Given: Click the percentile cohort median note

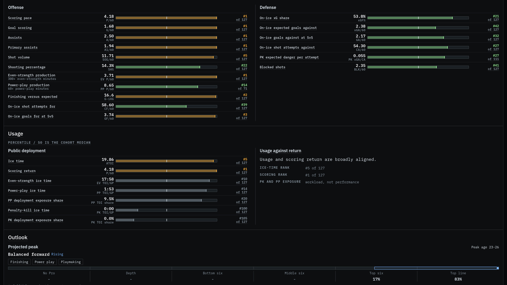Looking at the screenshot, I should (49, 142).
